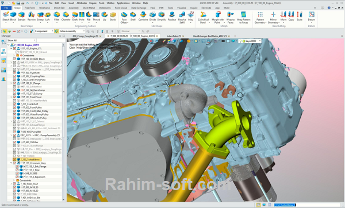345x208 pixels.
Task: Click the Combine boolean tool
Action: tap(143, 16)
